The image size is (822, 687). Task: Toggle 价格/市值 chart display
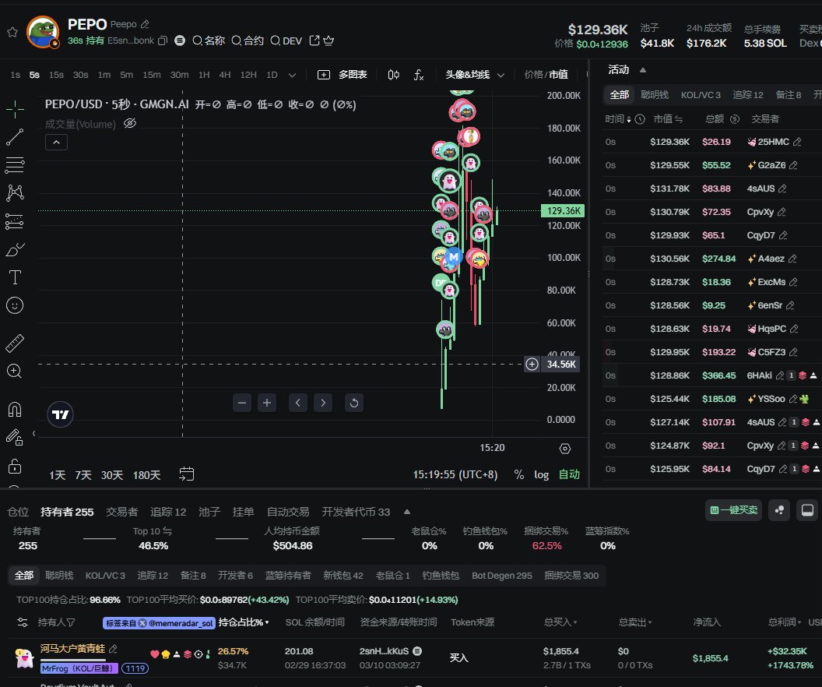[x=546, y=75]
